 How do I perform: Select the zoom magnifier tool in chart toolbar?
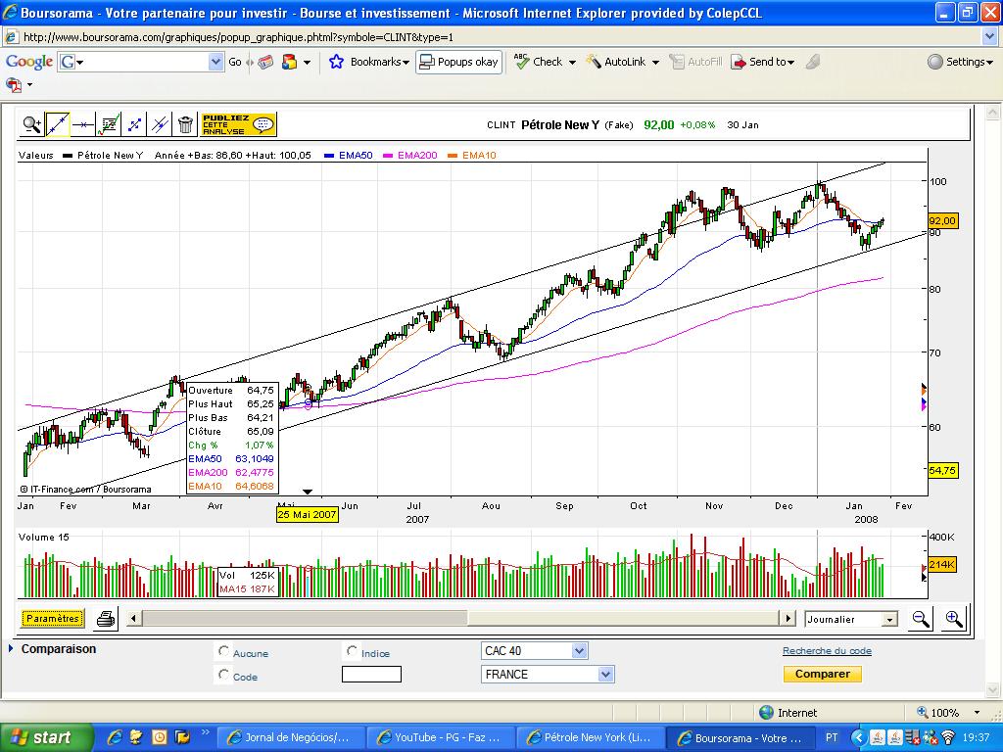32,124
